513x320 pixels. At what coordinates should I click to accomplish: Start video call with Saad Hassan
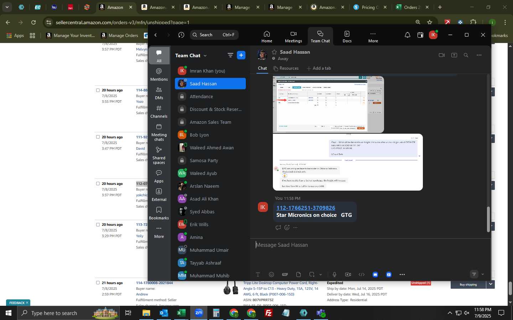tap(442, 55)
